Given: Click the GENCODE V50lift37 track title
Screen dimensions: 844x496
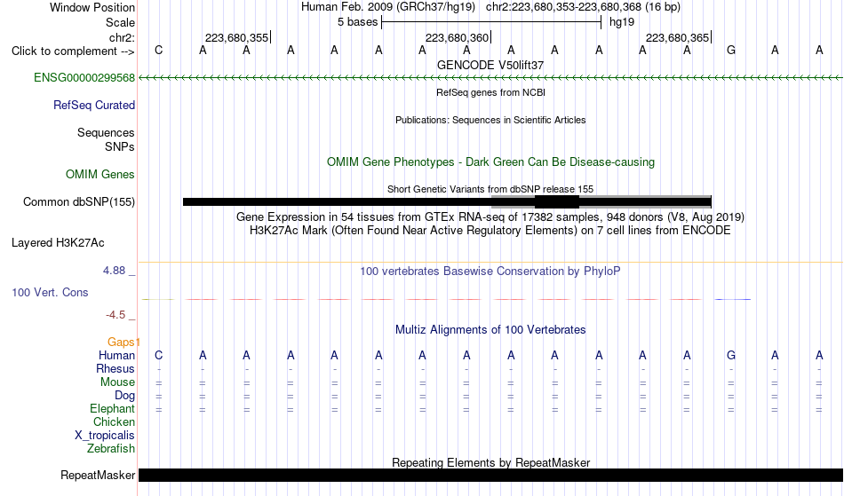Looking at the screenshot, I should tap(490, 65).
